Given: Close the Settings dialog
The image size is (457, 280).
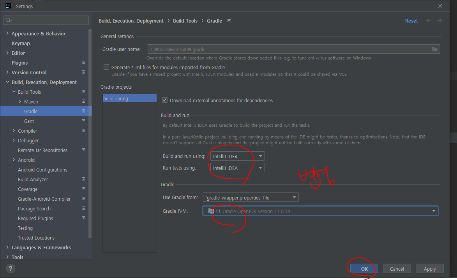Looking at the screenshot, I should (x=440, y=6).
